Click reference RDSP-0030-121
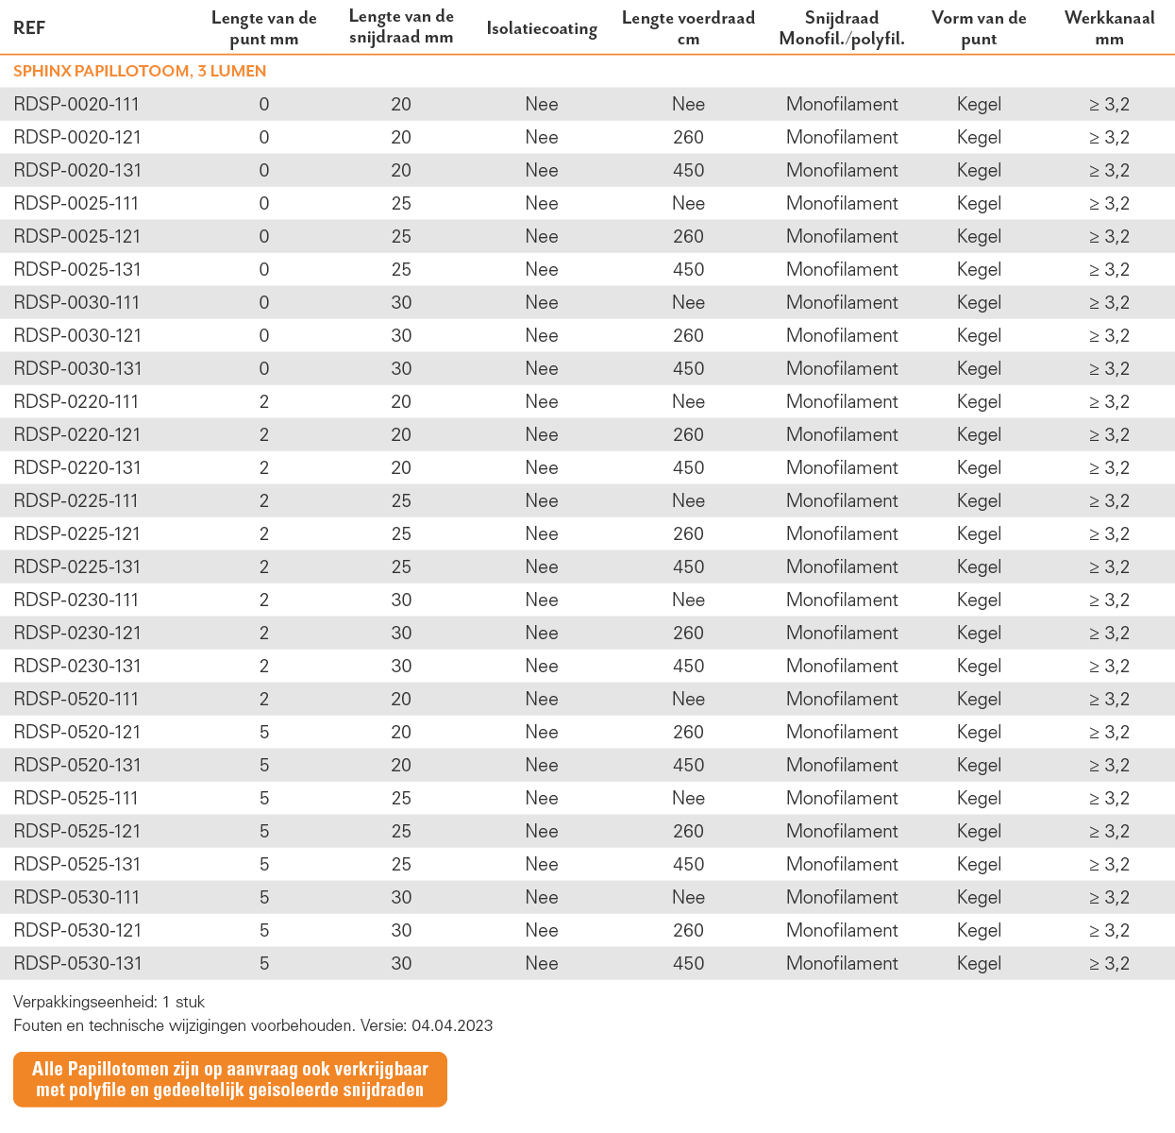1175x1133 pixels. coord(77,335)
